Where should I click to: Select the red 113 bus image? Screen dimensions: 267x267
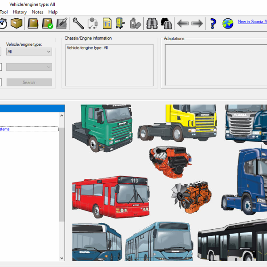111,197
